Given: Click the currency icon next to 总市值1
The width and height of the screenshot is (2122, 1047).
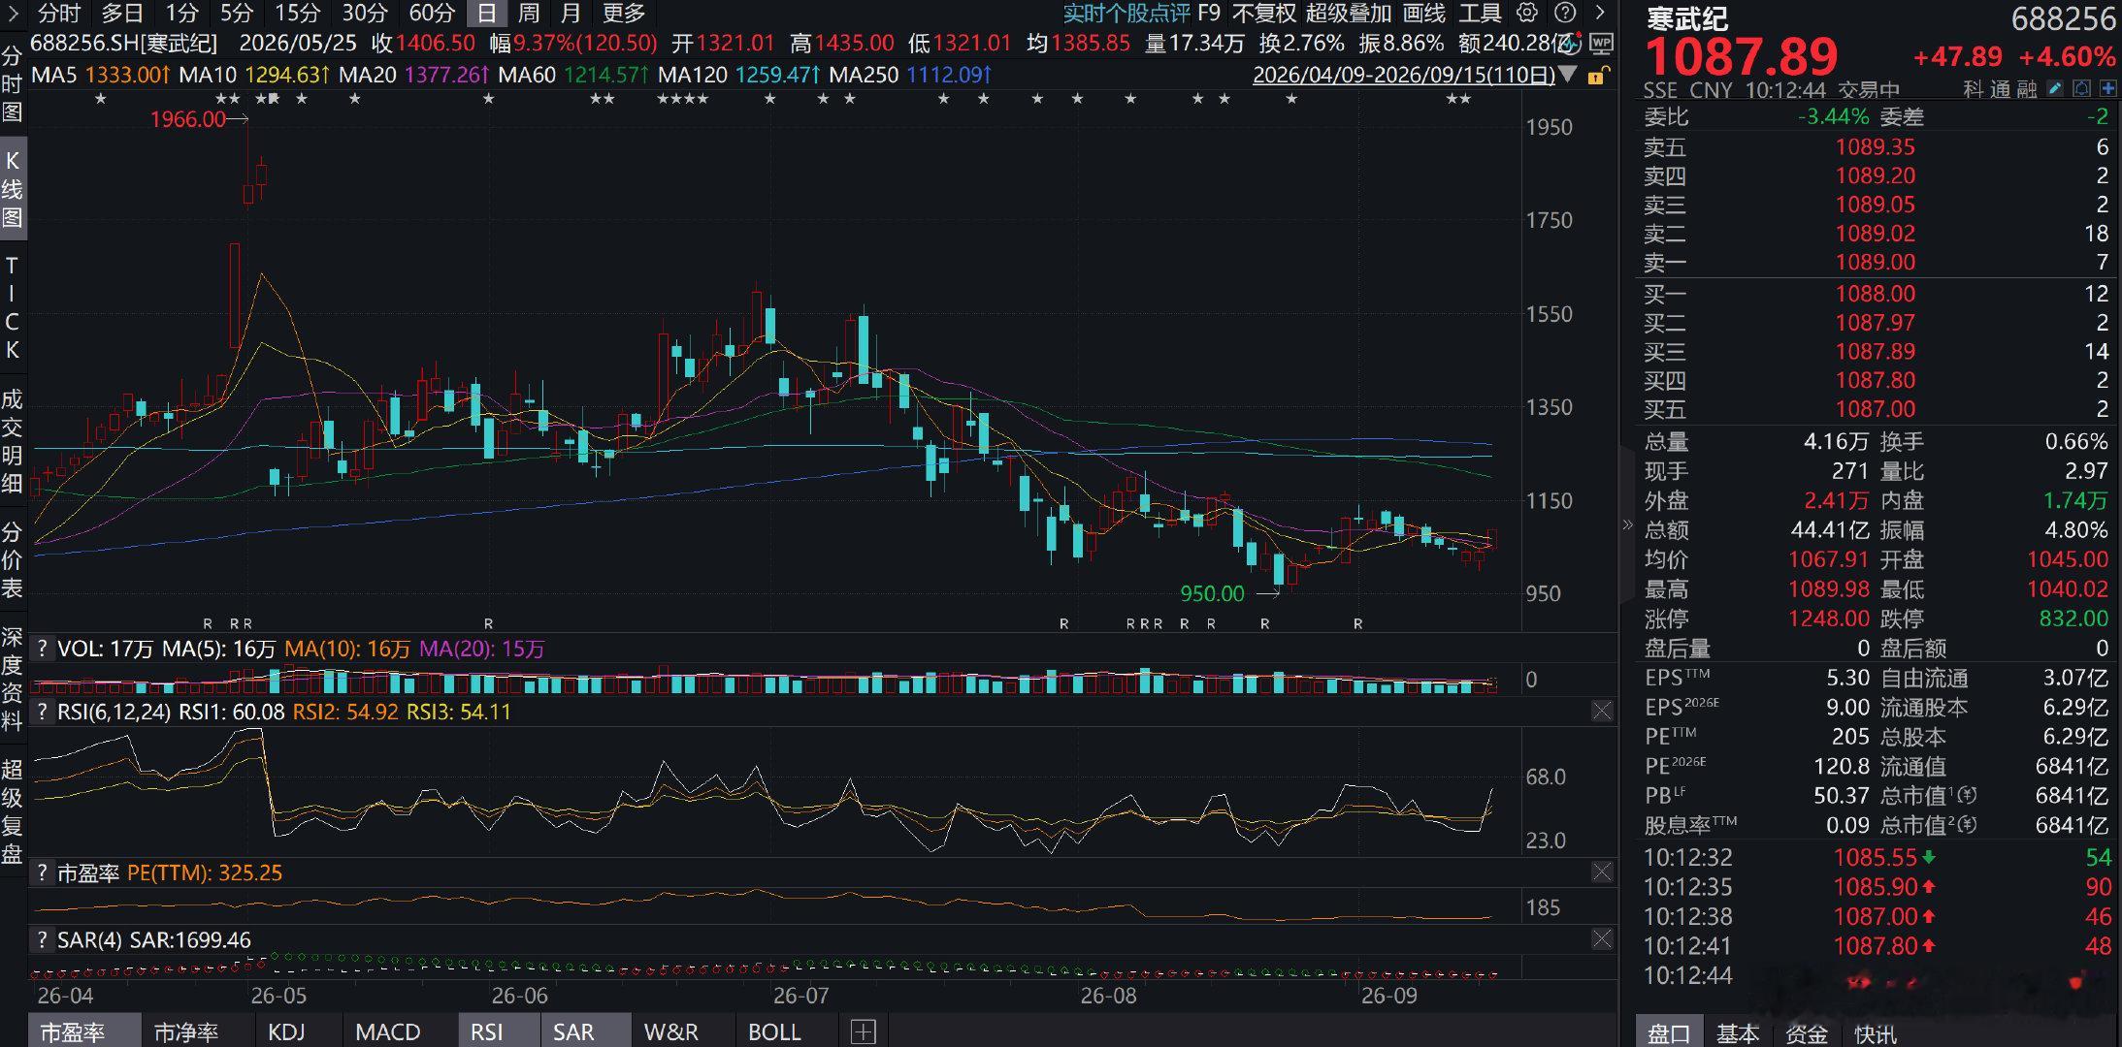Looking at the screenshot, I should (x=1967, y=796).
